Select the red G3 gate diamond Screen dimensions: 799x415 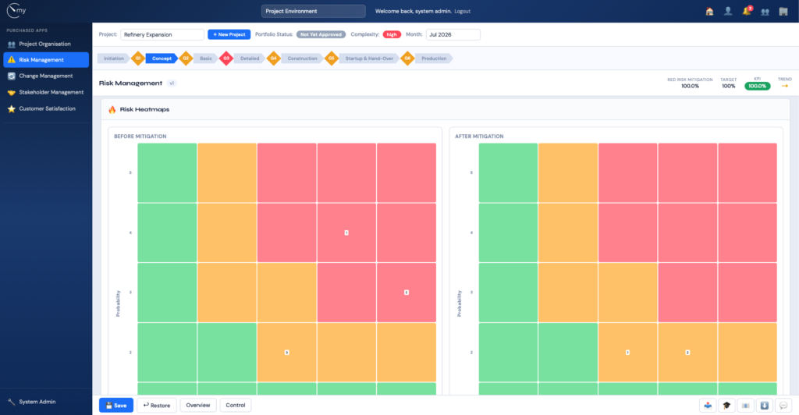(226, 59)
